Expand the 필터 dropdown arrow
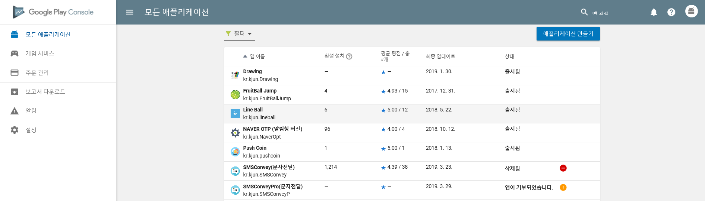The width and height of the screenshot is (705, 201). [250, 34]
